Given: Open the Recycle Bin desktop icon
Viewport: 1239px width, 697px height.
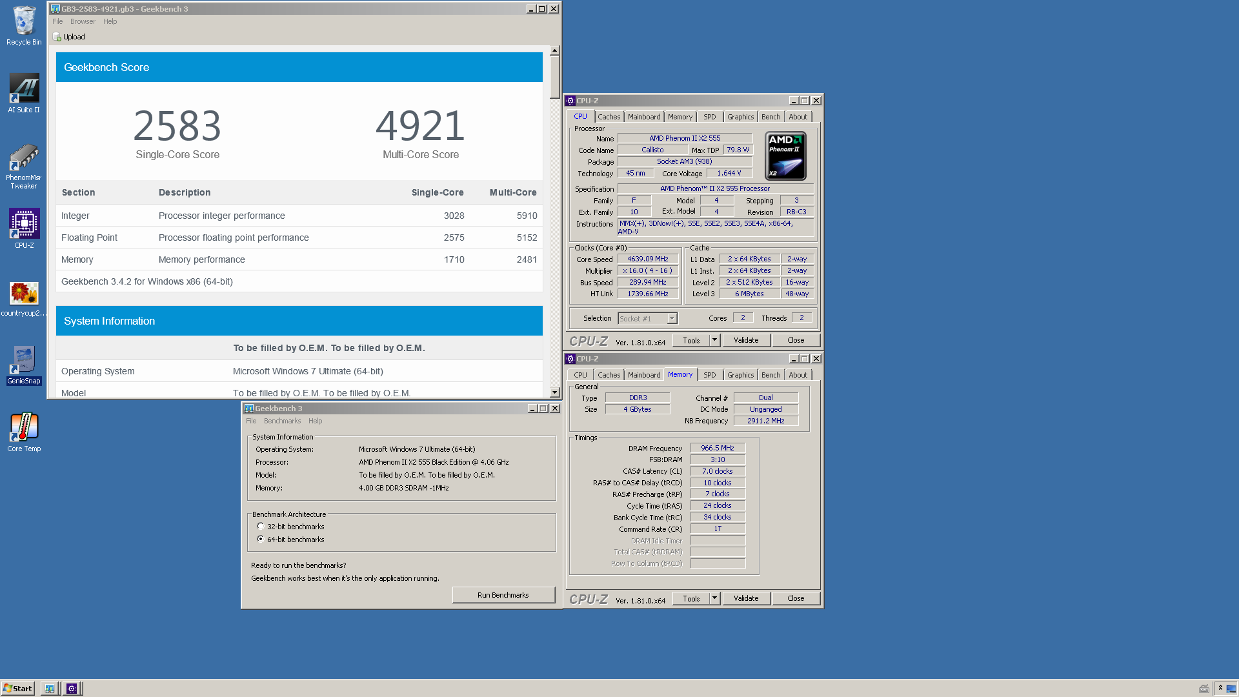Looking at the screenshot, I should click(x=24, y=26).
